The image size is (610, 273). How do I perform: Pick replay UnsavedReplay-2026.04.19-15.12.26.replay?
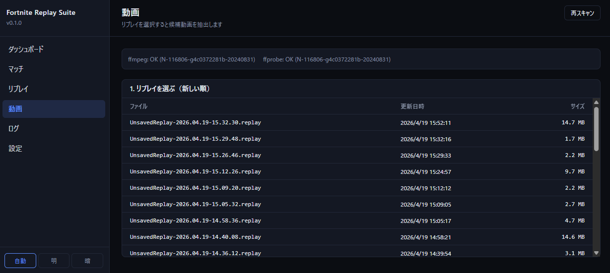[195, 171]
